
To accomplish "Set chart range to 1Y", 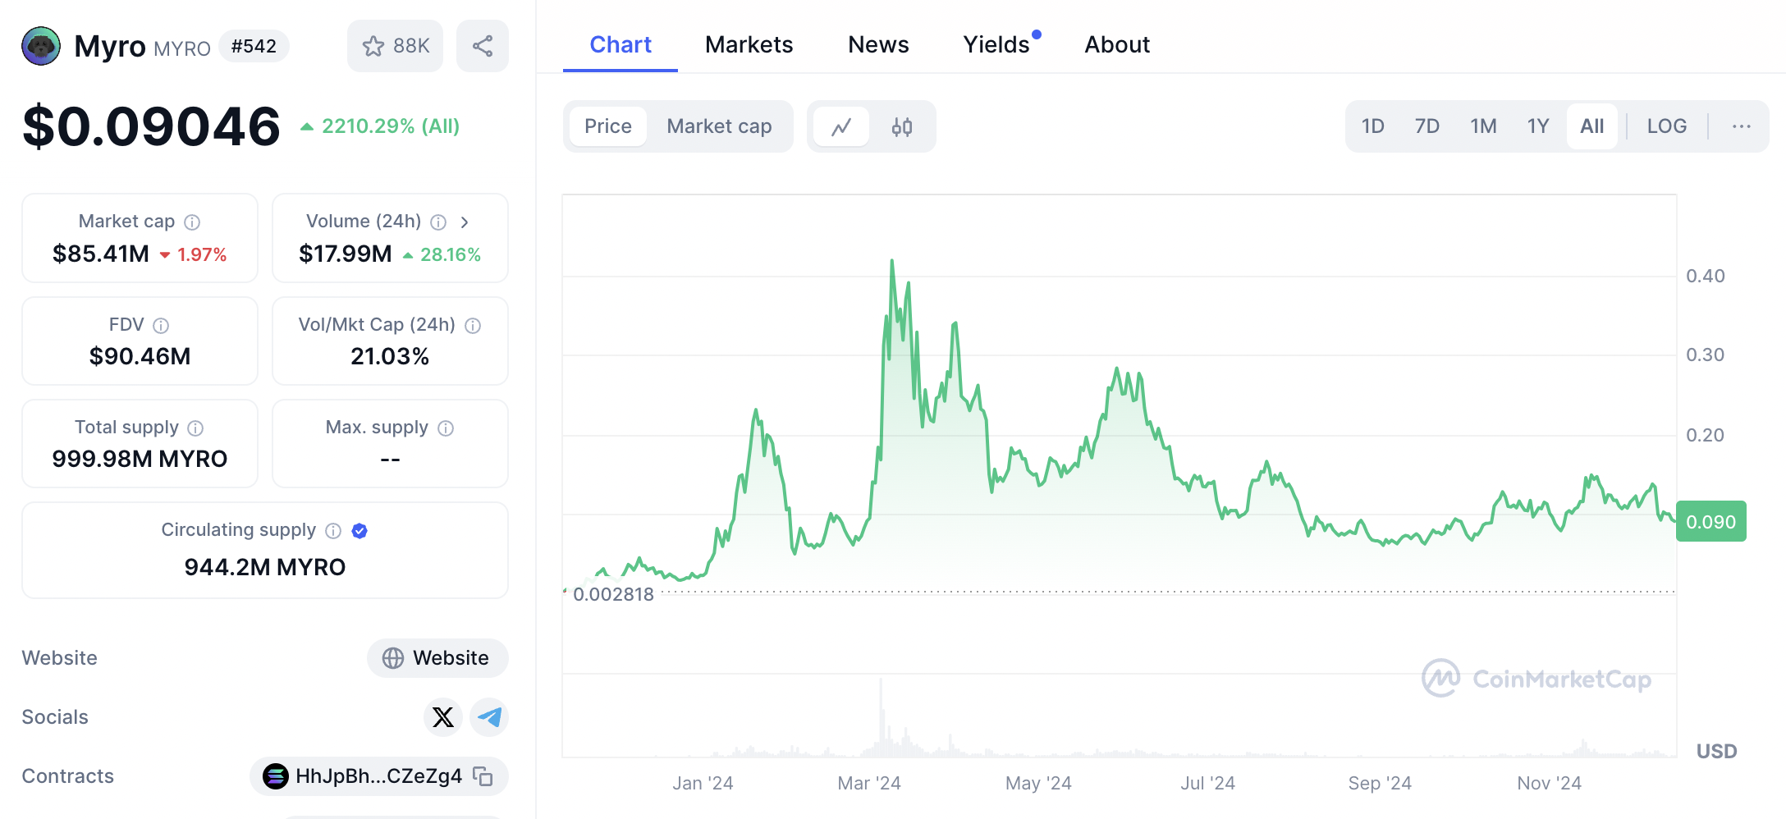I will [x=1538, y=126].
